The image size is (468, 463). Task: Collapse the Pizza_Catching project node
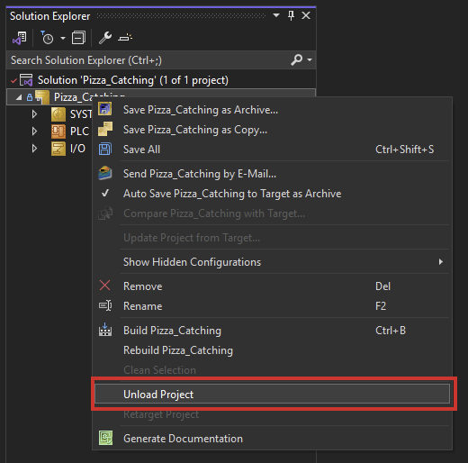pyautogui.click(x=19, y=97)
